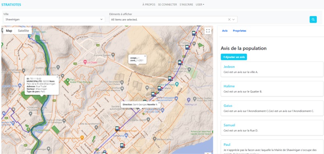Viewport: 324px width, 154px height.
Task: Select the Map view type
Action: click(9, 31)
